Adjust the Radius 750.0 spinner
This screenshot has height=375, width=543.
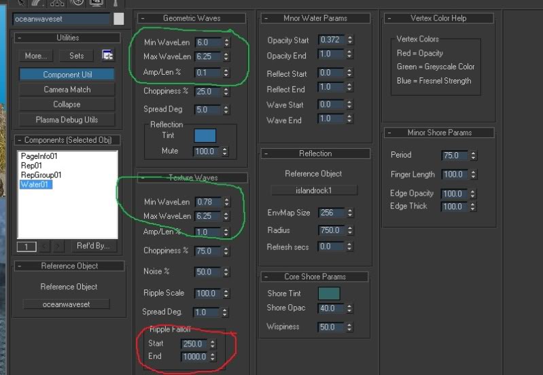(x=350, y=230)
